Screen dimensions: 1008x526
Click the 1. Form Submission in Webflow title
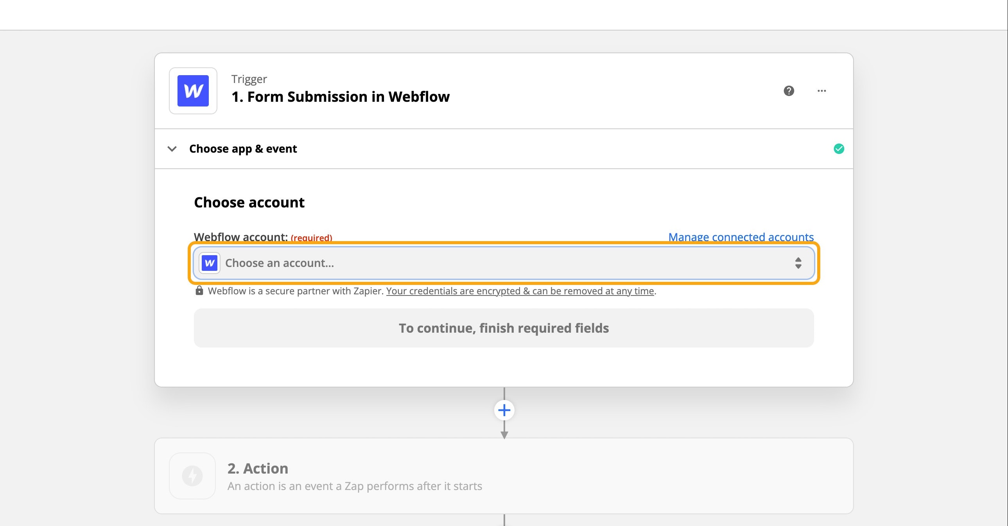[340, 97]
